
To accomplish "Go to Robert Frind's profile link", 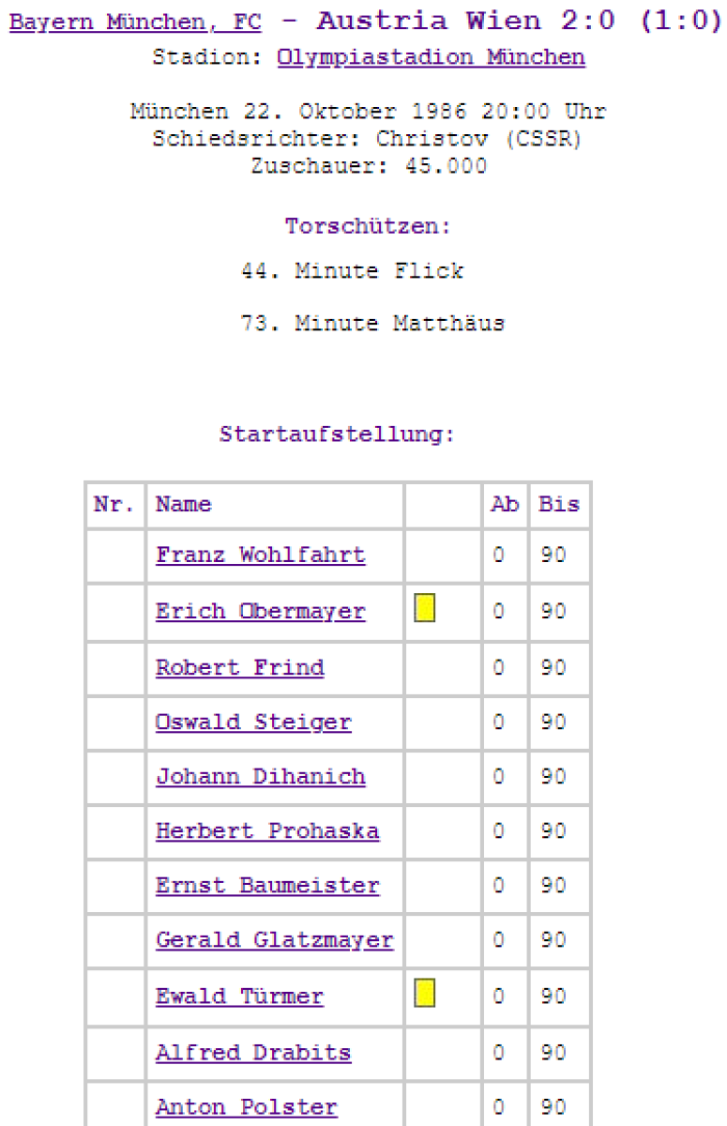I will 239,668.
